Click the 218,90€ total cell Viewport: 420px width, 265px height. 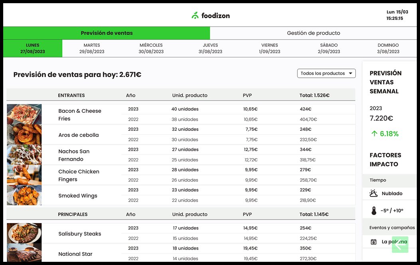click(x=308, y=200)
